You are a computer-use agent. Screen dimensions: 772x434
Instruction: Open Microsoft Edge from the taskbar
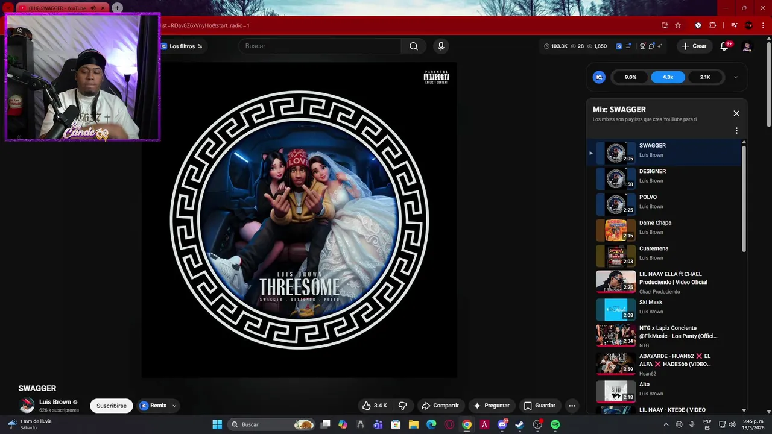coord(431,424)
